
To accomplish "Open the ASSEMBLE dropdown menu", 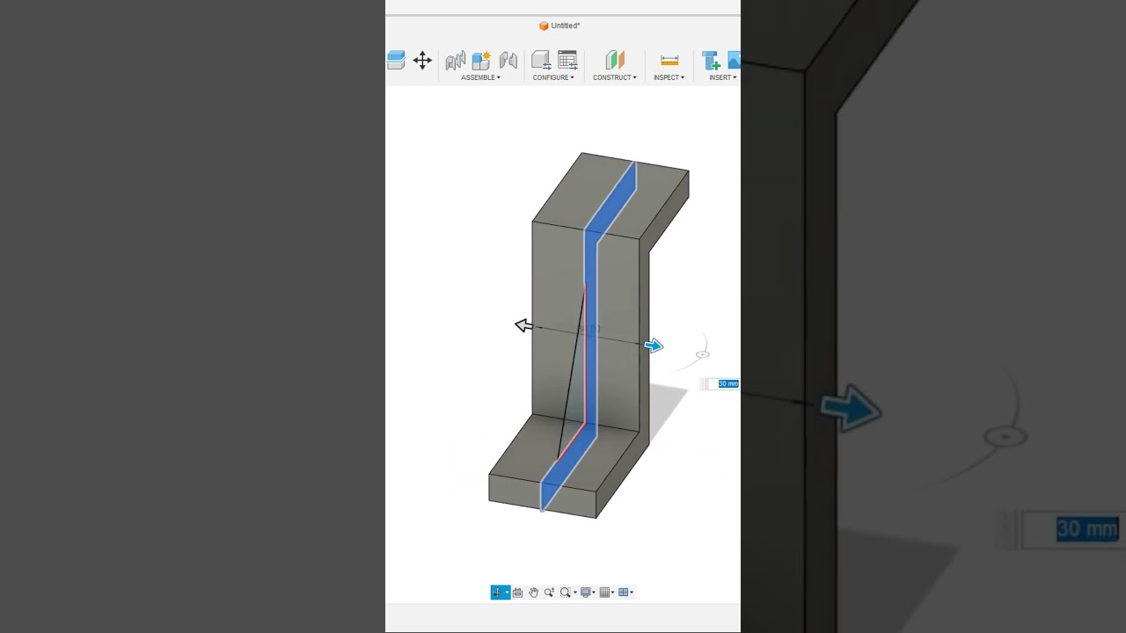I will tap(481, 77).
